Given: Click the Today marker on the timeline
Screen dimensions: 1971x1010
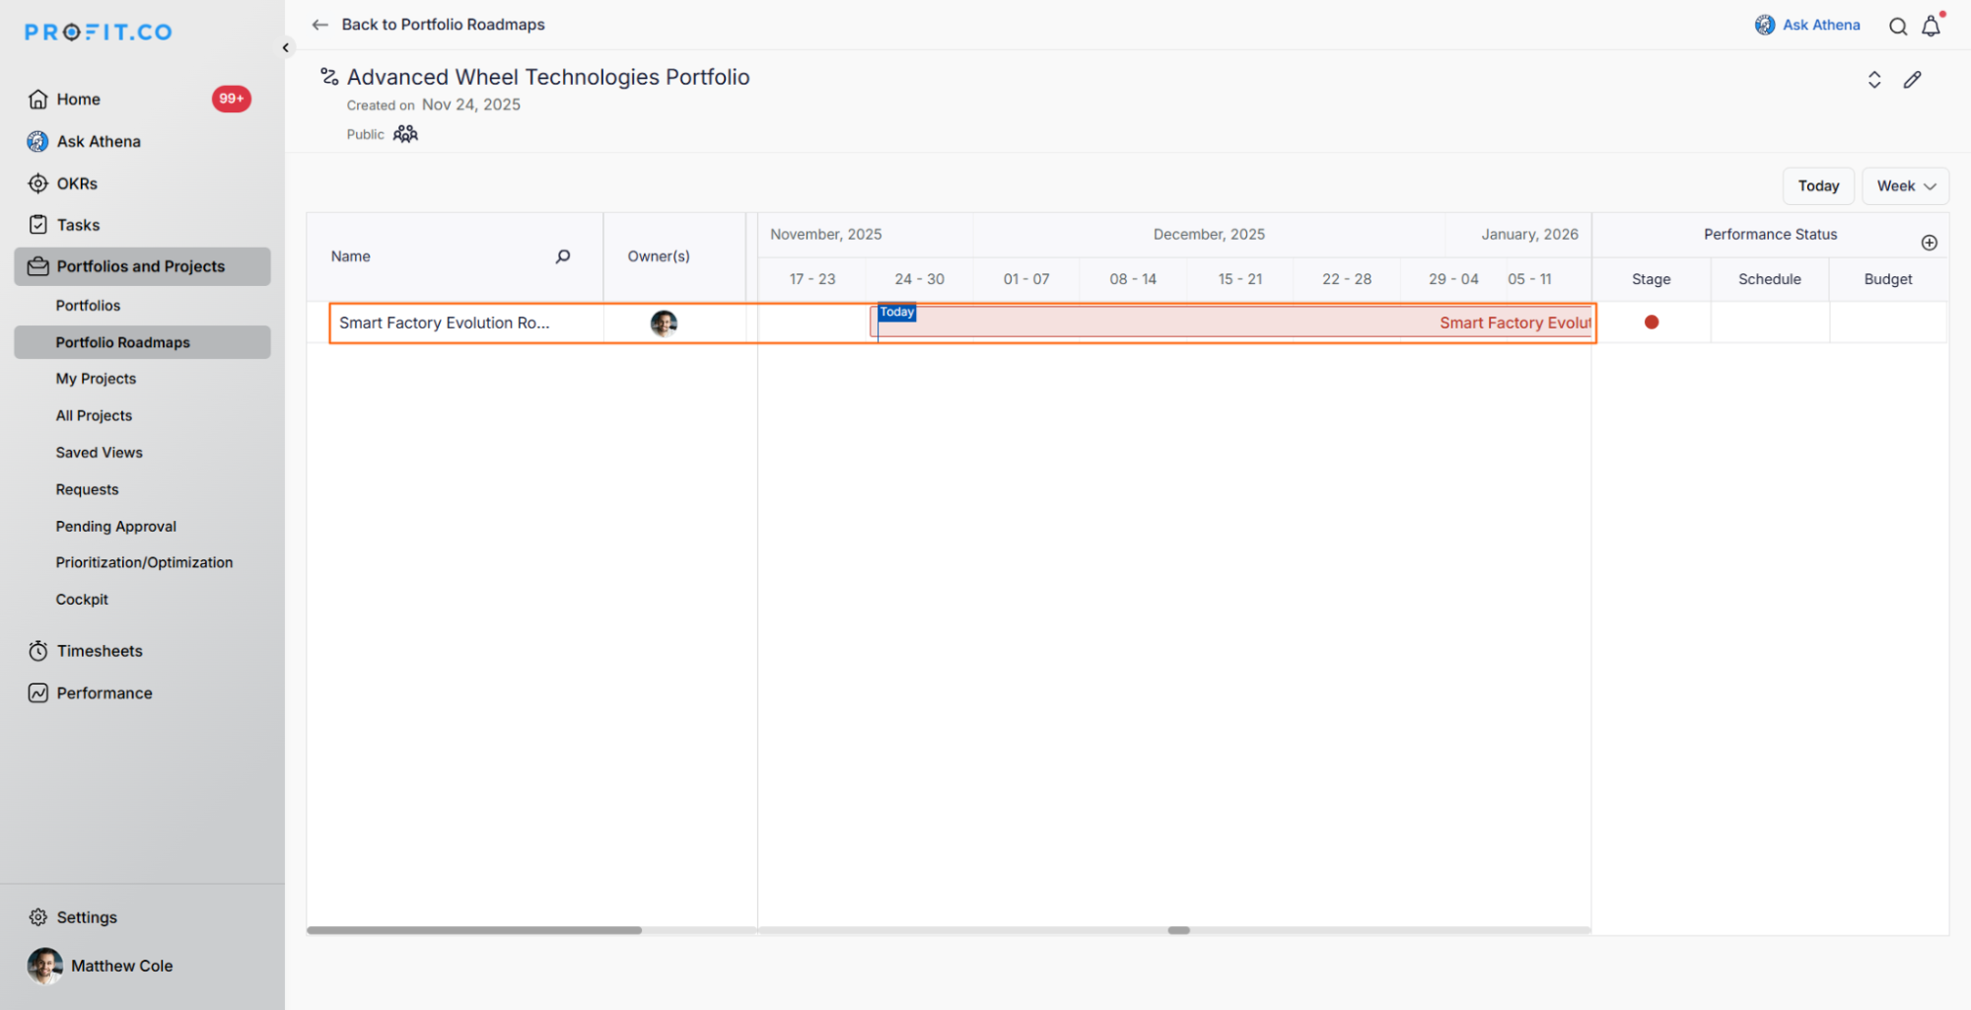Looking at the screenshot, I should 897,313.
